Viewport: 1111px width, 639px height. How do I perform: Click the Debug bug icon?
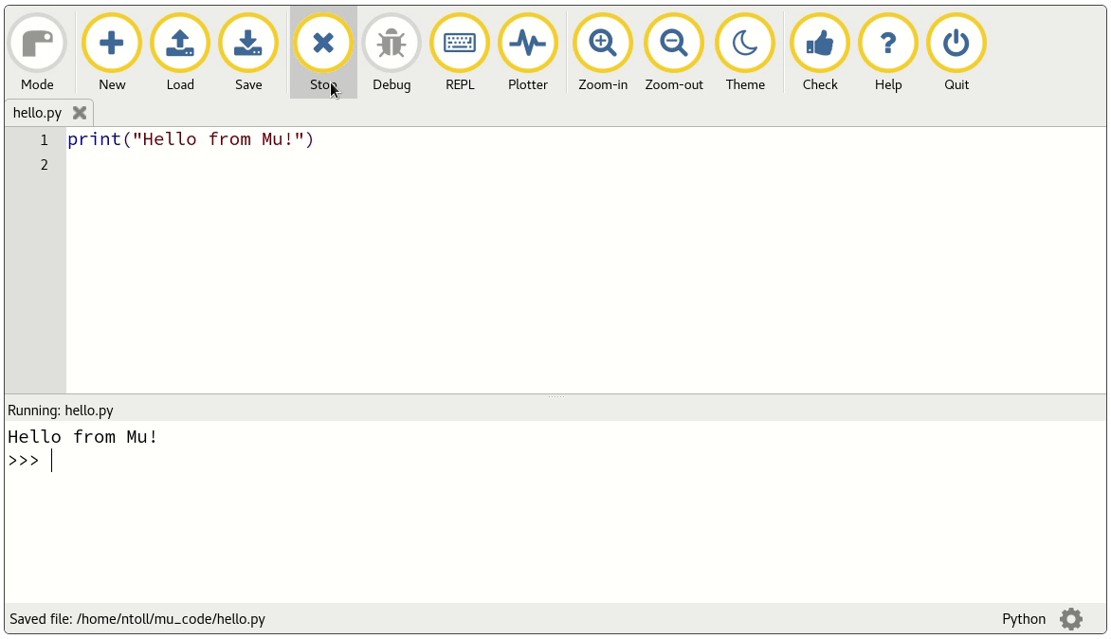(x=392, y=44)
